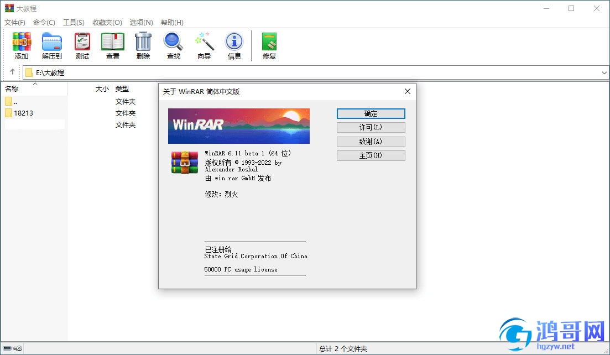Click the E:\大教程 address path field
Screen dimensions: 610x355
coord(315,72)
